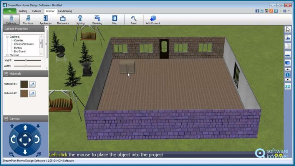Screen dimensions: 295x166
Task: Open the Appliances category
Action: pos(46,20)
